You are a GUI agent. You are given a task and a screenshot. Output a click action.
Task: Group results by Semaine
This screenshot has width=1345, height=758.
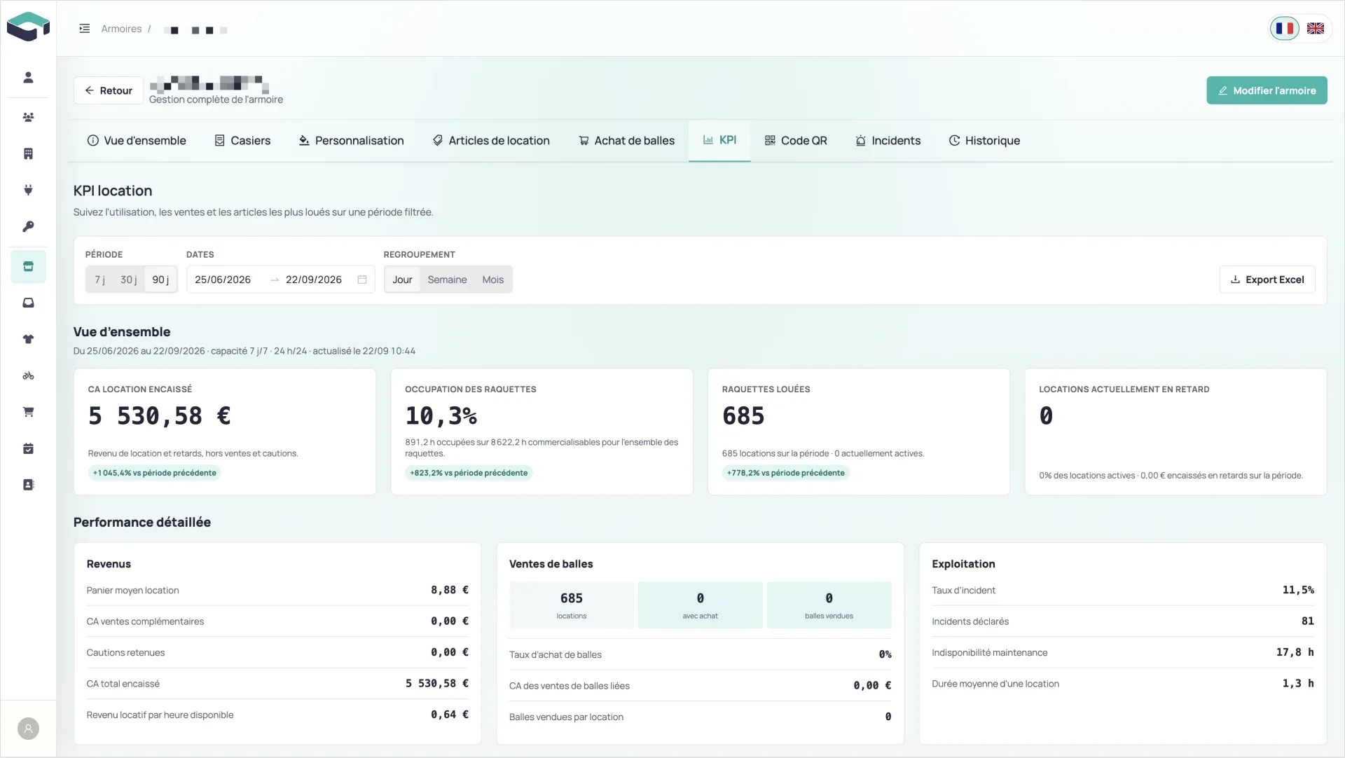[447, 280]
